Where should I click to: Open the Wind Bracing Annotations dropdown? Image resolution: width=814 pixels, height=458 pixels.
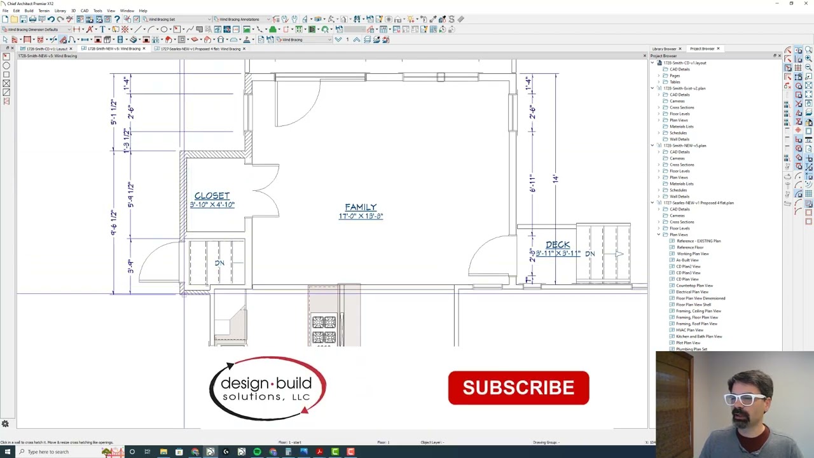click(243, 19)
